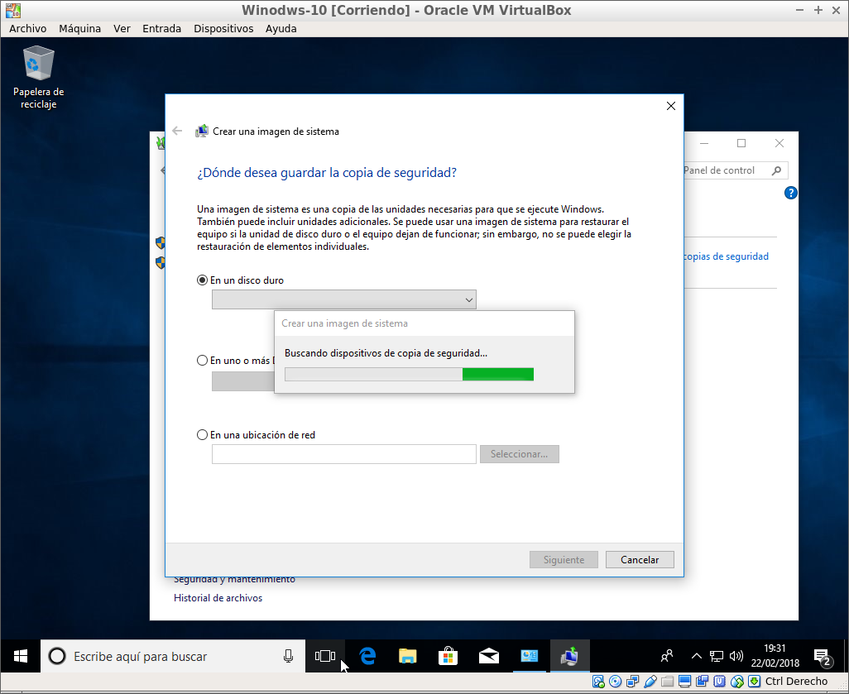Click the Control Panel help icon
The height and width of the screenshot is (694, 849).
tap(790, 193)
